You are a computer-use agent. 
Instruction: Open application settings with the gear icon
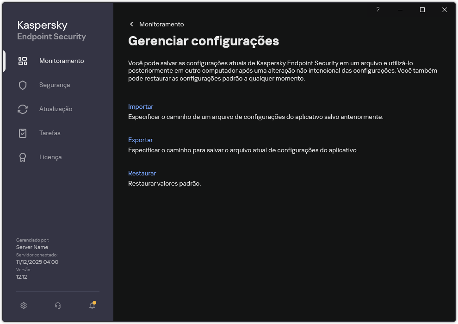pyautogui.click(x=24, y=305)
